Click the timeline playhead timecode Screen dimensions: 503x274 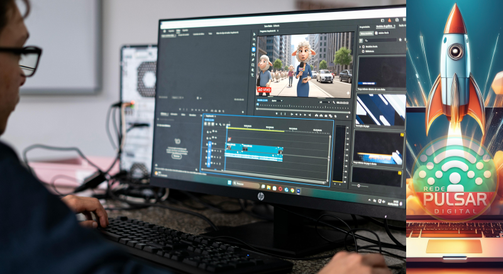point(209,120)
